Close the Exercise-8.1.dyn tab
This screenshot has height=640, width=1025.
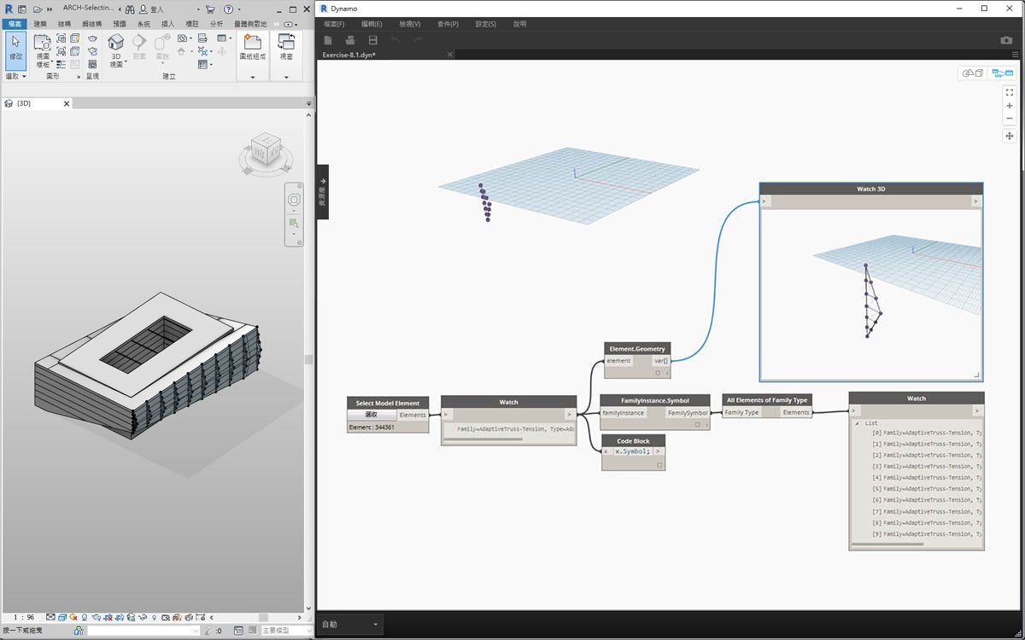pyautogui.click(x=450, y=55)
